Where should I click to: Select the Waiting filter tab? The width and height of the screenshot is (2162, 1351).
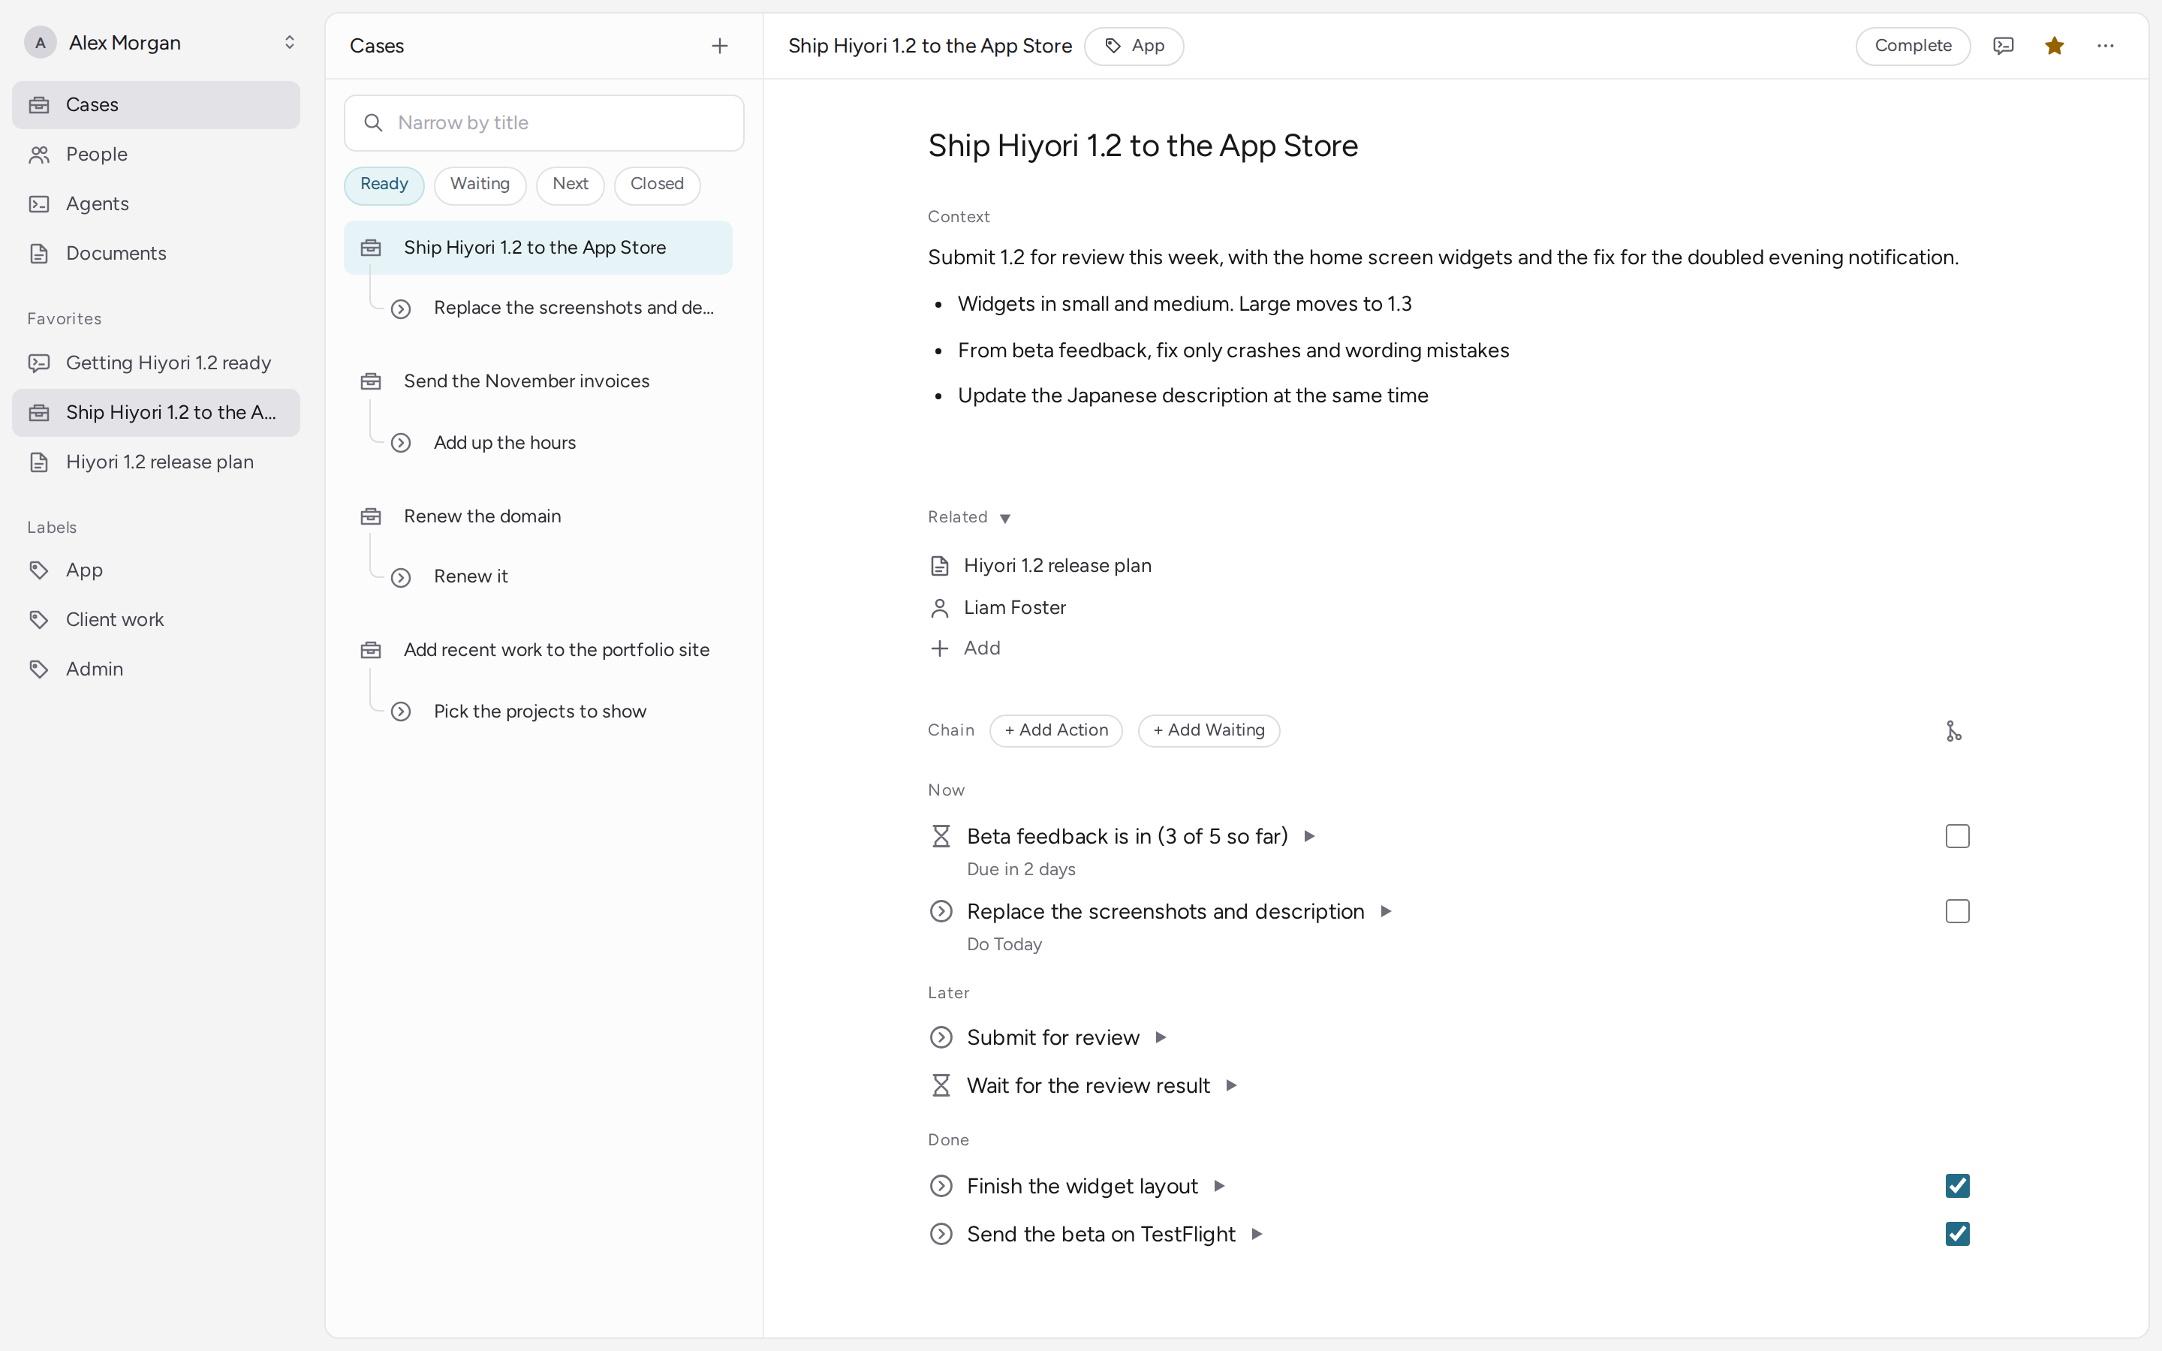click(480, 185)
